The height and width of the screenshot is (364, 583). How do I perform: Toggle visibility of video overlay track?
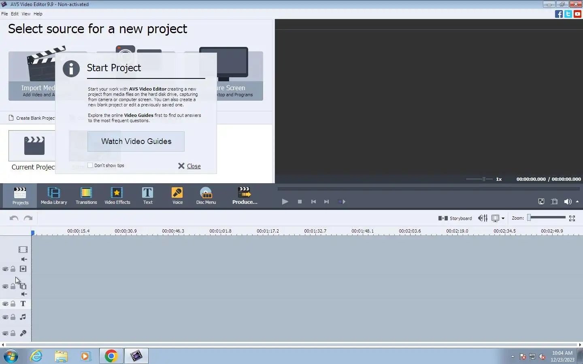click(5, 286)
